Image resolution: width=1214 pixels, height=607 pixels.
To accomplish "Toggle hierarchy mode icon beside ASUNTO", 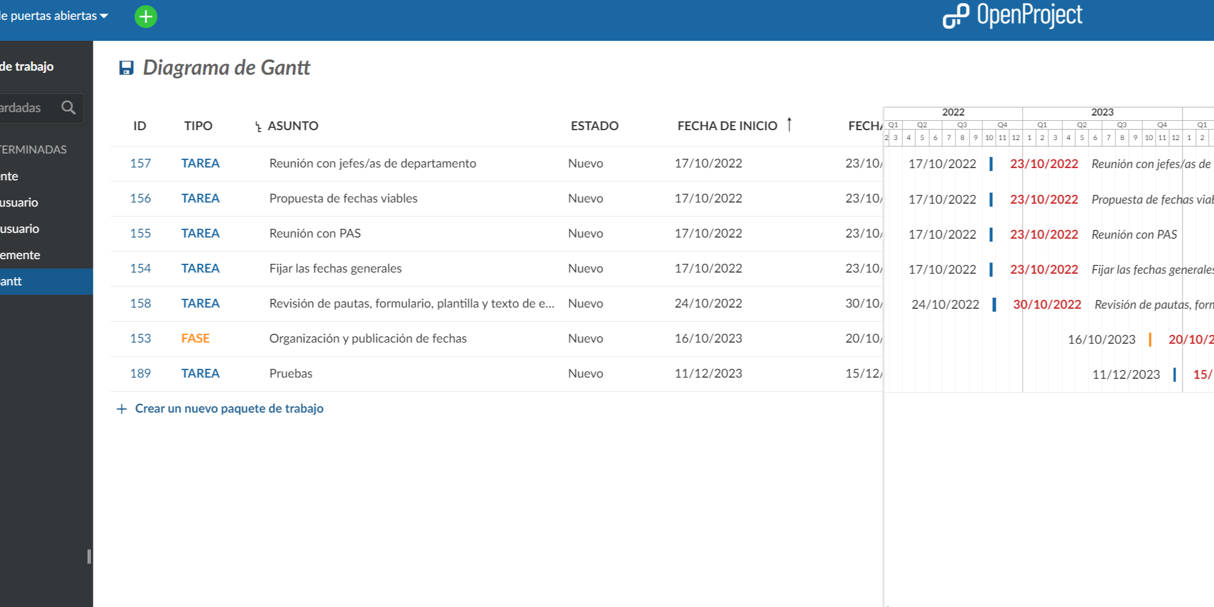I will click(x=258, y=127).
